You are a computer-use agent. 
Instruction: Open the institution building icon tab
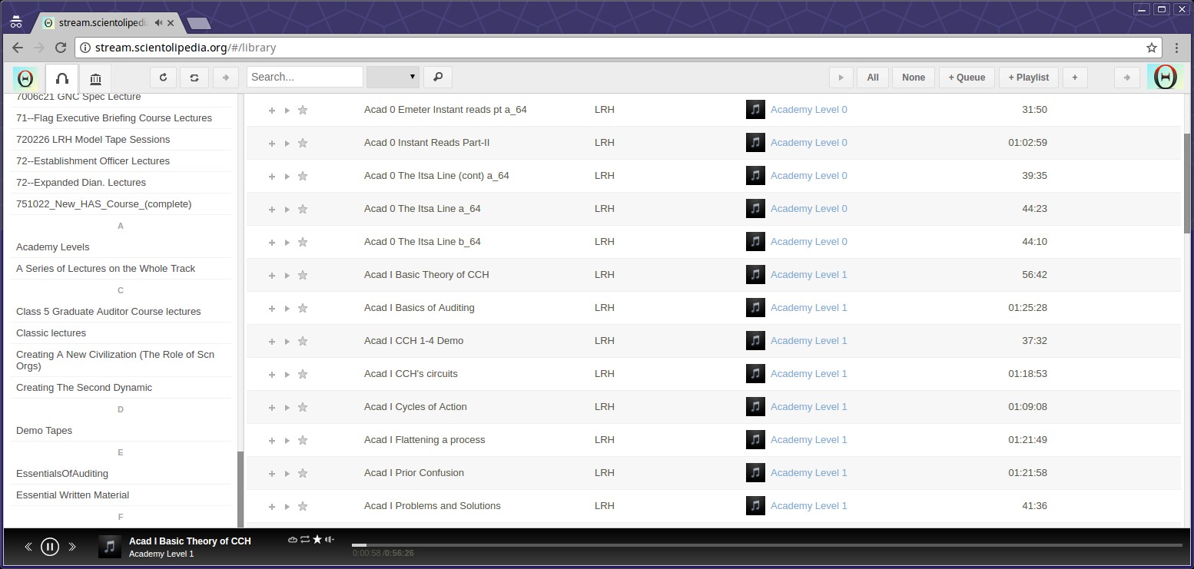tap(95, 78)
